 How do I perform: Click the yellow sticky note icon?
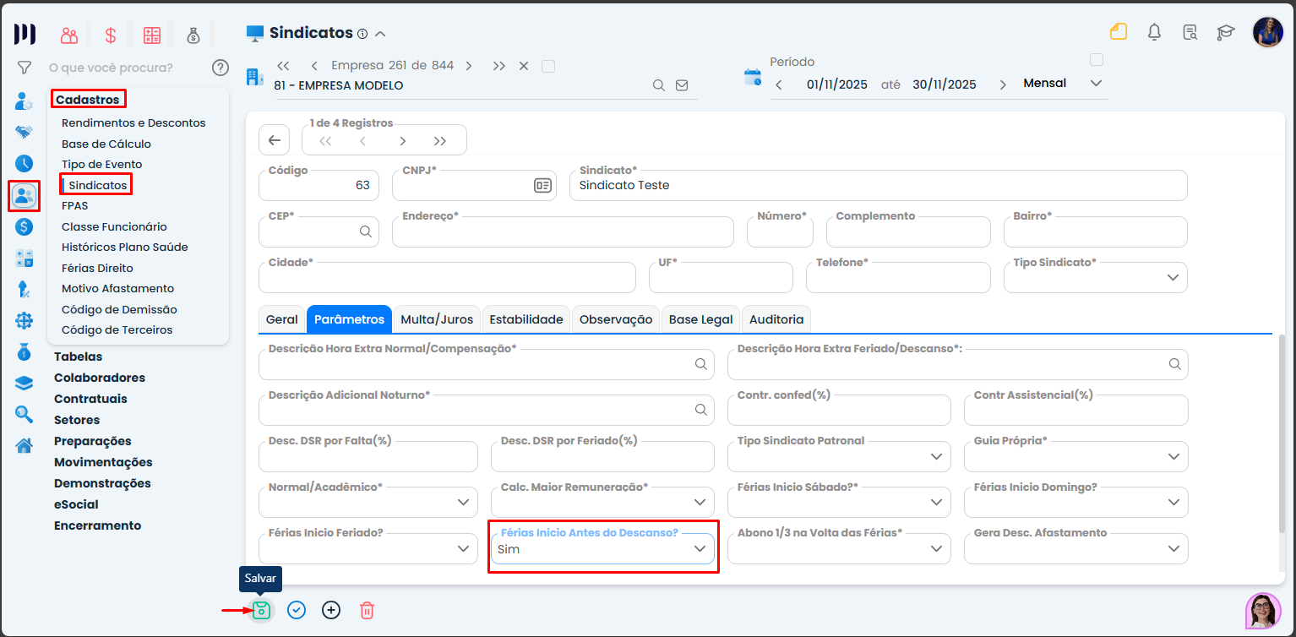1119,33
